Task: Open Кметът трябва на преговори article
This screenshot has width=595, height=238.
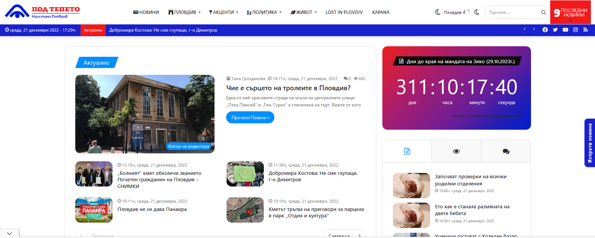Action: click(316, 212)
